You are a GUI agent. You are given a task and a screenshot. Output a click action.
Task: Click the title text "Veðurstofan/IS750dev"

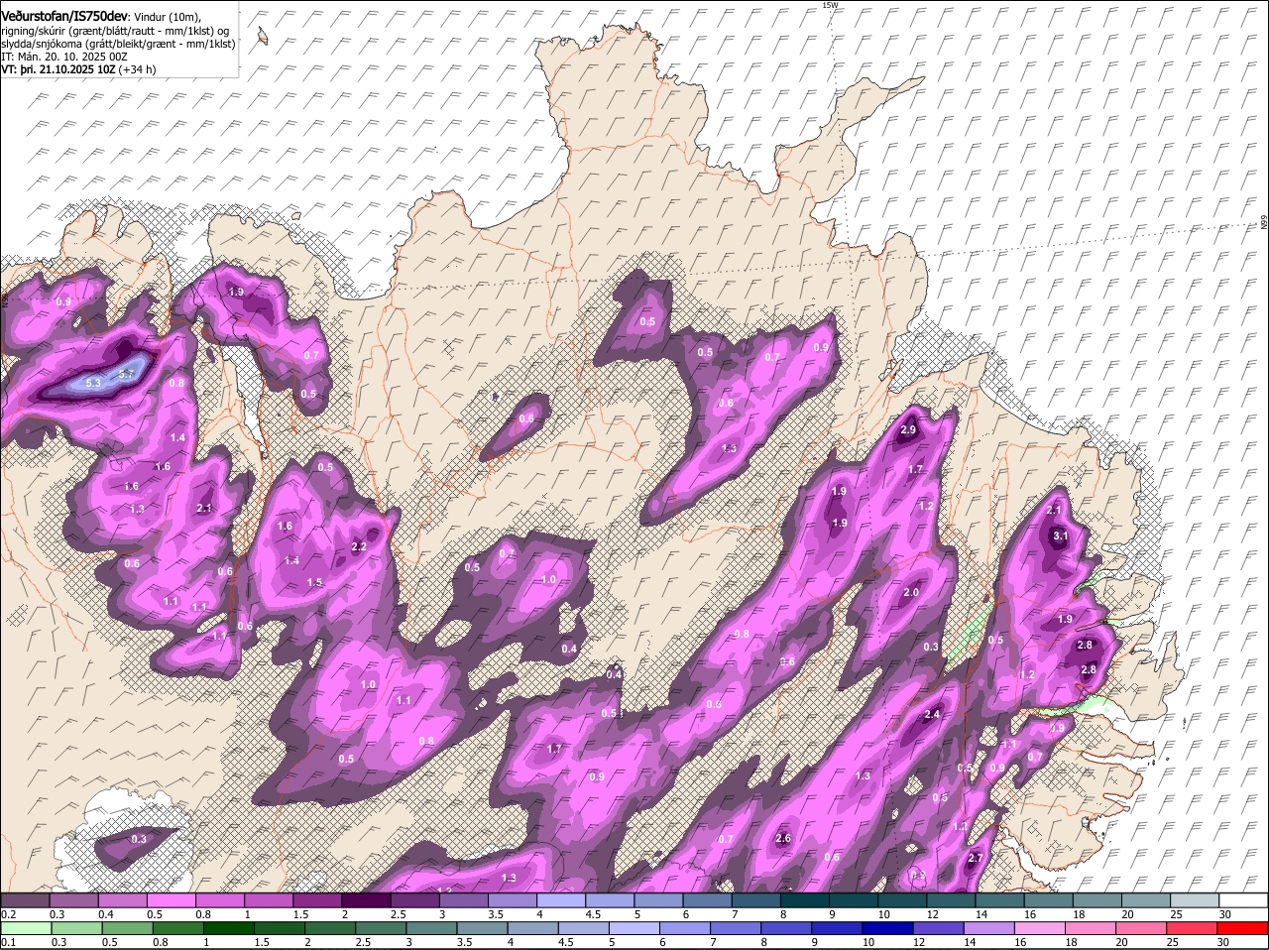point(64,16)
